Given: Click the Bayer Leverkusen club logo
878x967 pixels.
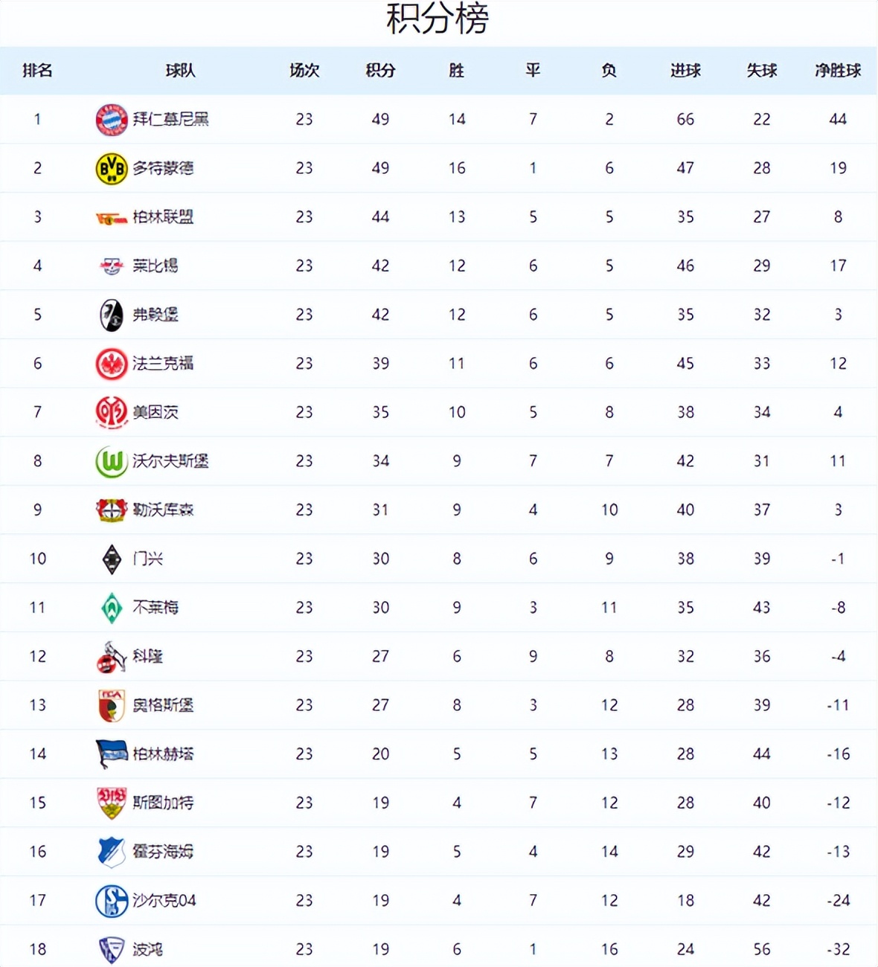Looking at the screenshot, I should [x=112, y=510].
